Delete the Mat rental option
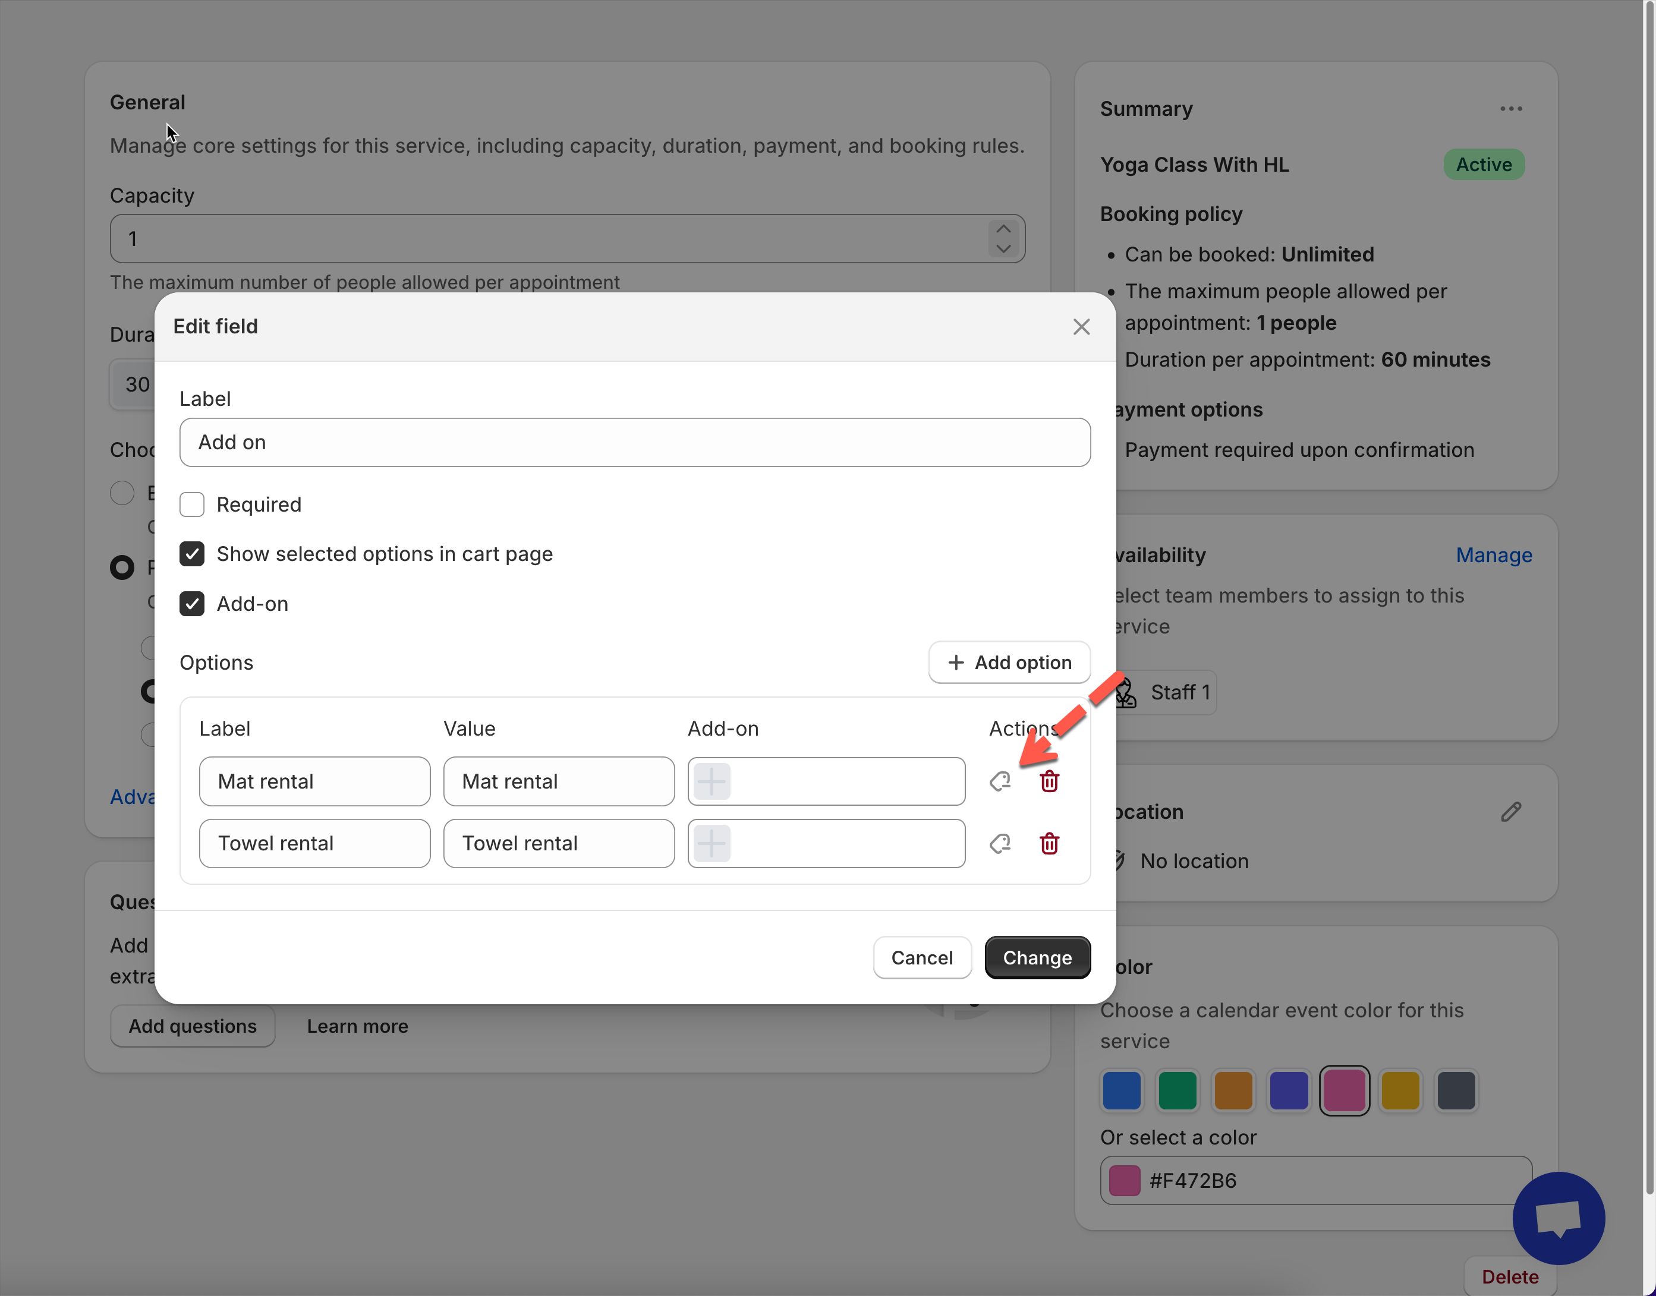Screen dimensions: 1656x1296 click(x=1049, y=781)
